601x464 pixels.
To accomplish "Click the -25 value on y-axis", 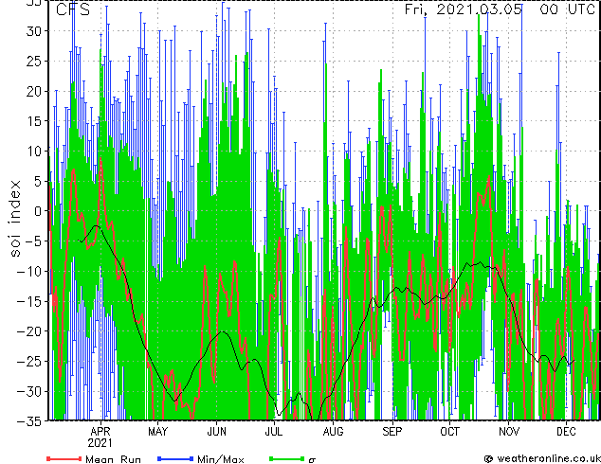I will tap(29, 361).
